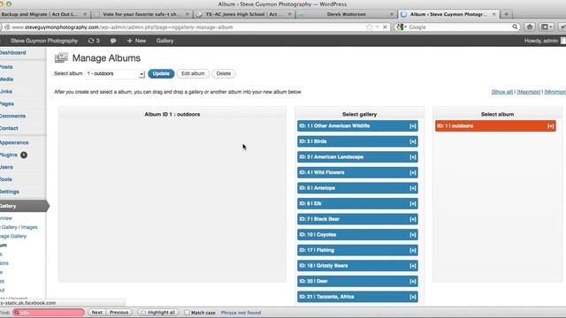Switch to Vote for your favorite tab
Viewport: 566px width, 318px height.
pyautogui.click(x=141, y=14)
